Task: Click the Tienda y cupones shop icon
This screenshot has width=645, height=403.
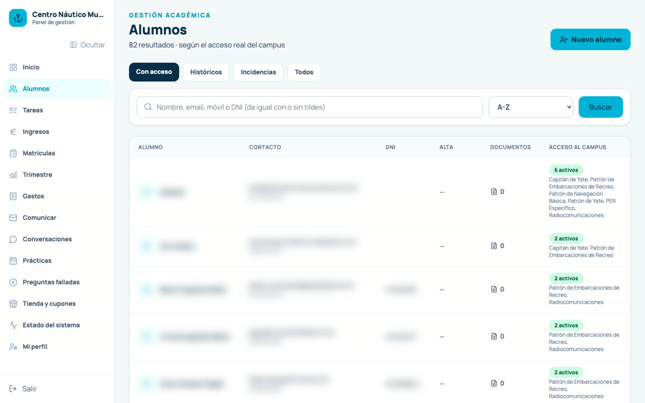Action: [13, 304]
